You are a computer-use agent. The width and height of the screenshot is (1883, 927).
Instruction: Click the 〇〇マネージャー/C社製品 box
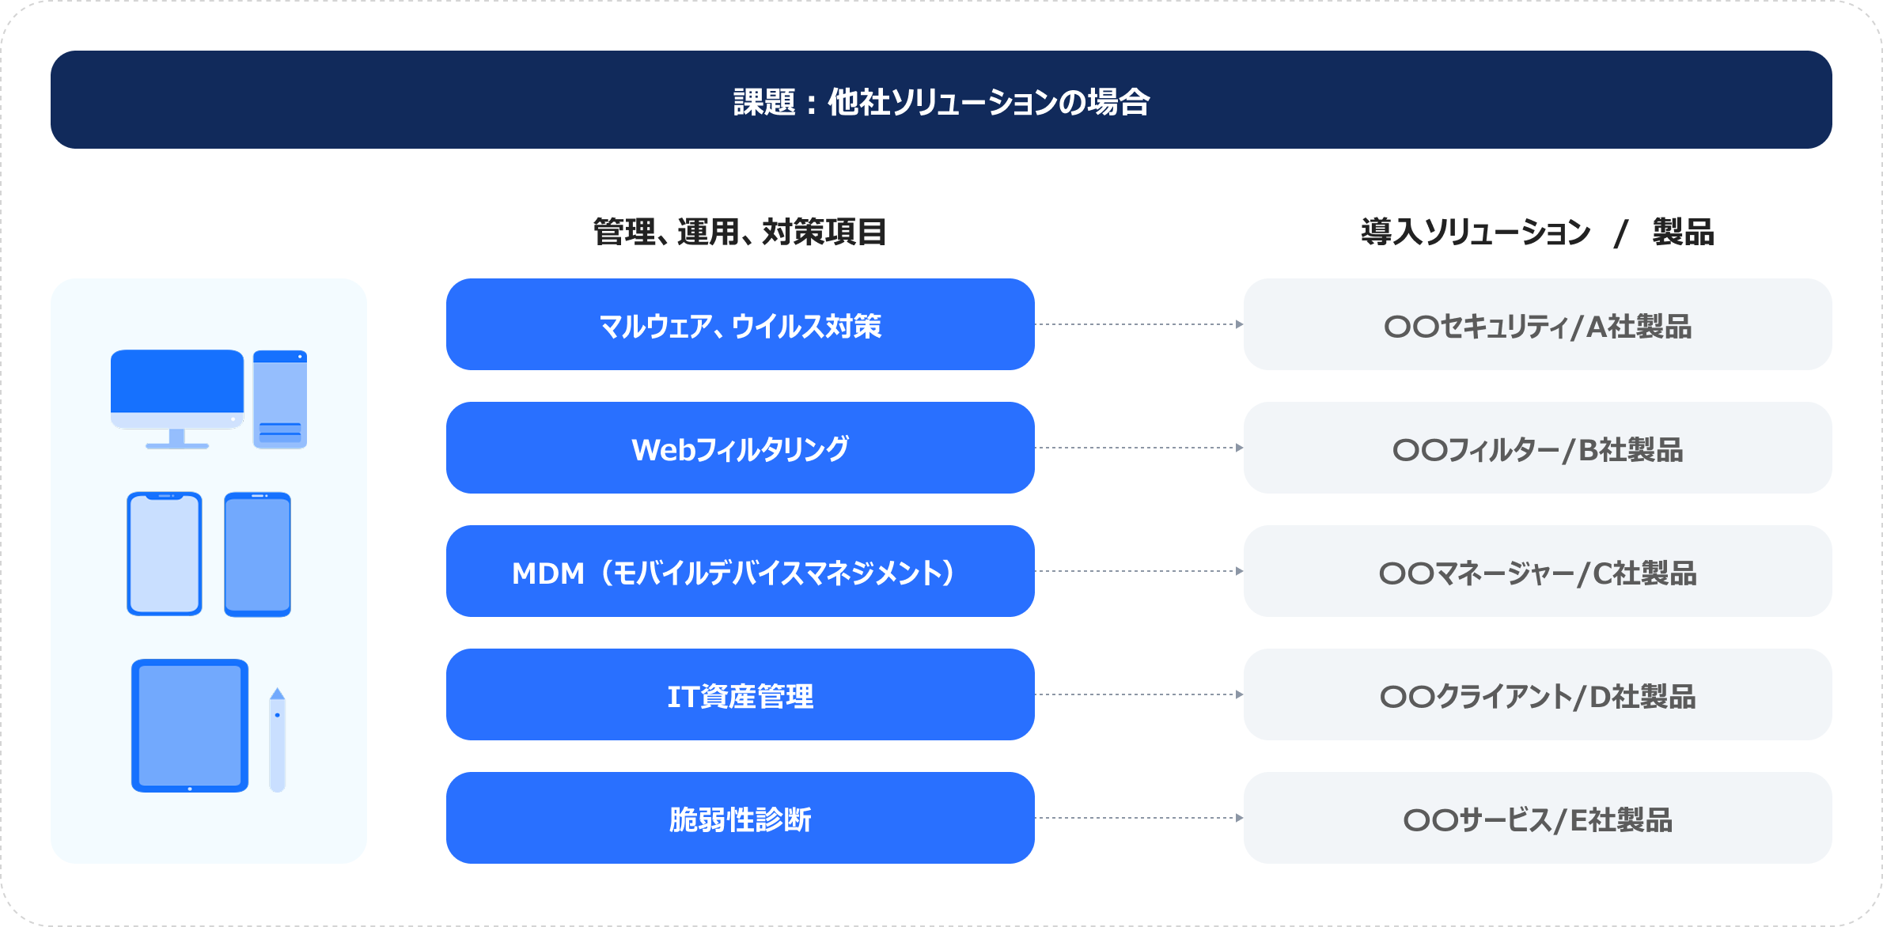[x=1537, y=571]
